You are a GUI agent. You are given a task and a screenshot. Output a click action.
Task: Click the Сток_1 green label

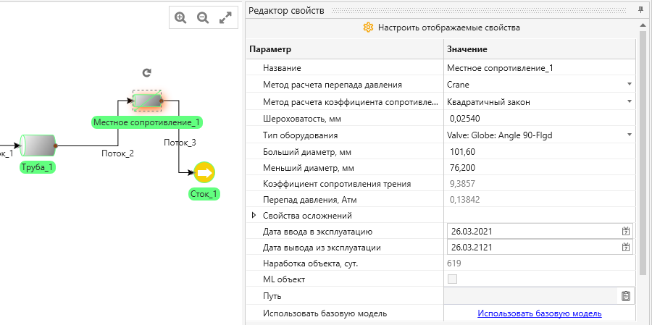(204, 194)
